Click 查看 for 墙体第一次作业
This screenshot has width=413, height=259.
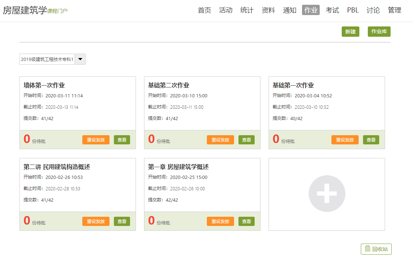tap(122, 140)
